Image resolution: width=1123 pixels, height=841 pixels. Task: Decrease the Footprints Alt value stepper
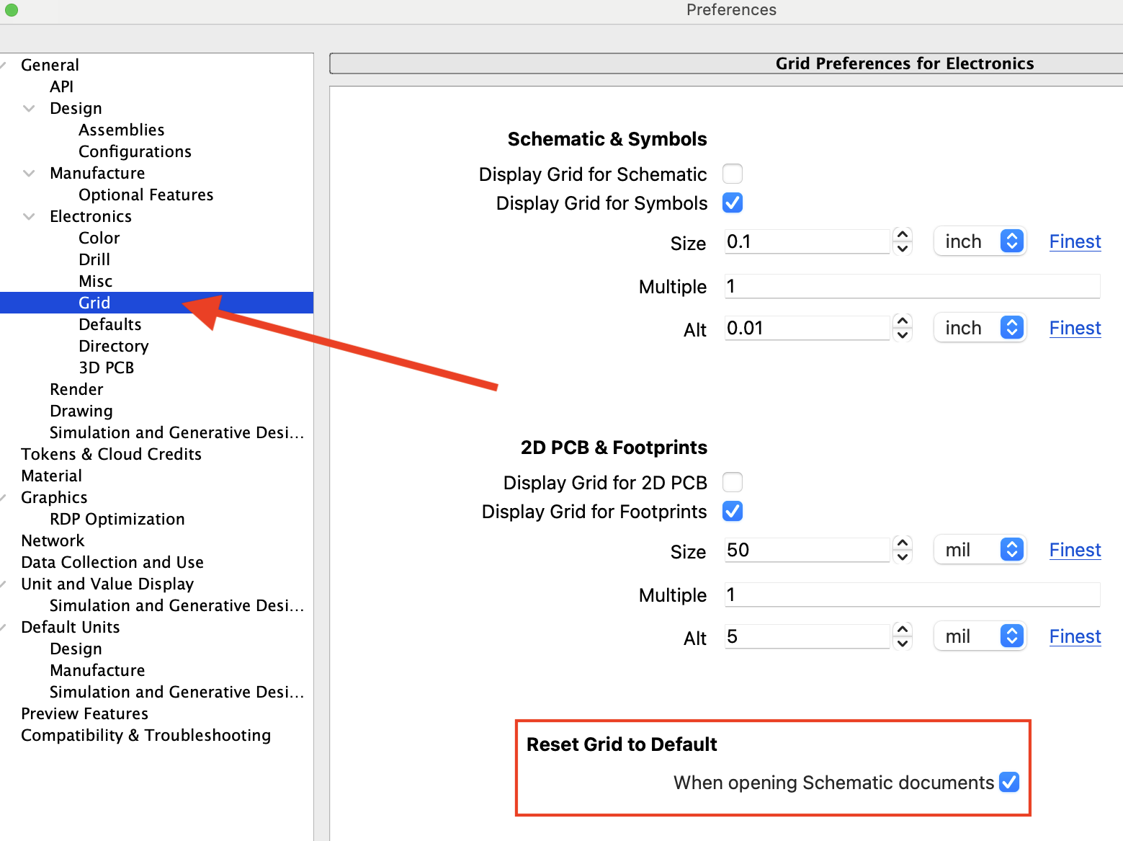[902, 643]
